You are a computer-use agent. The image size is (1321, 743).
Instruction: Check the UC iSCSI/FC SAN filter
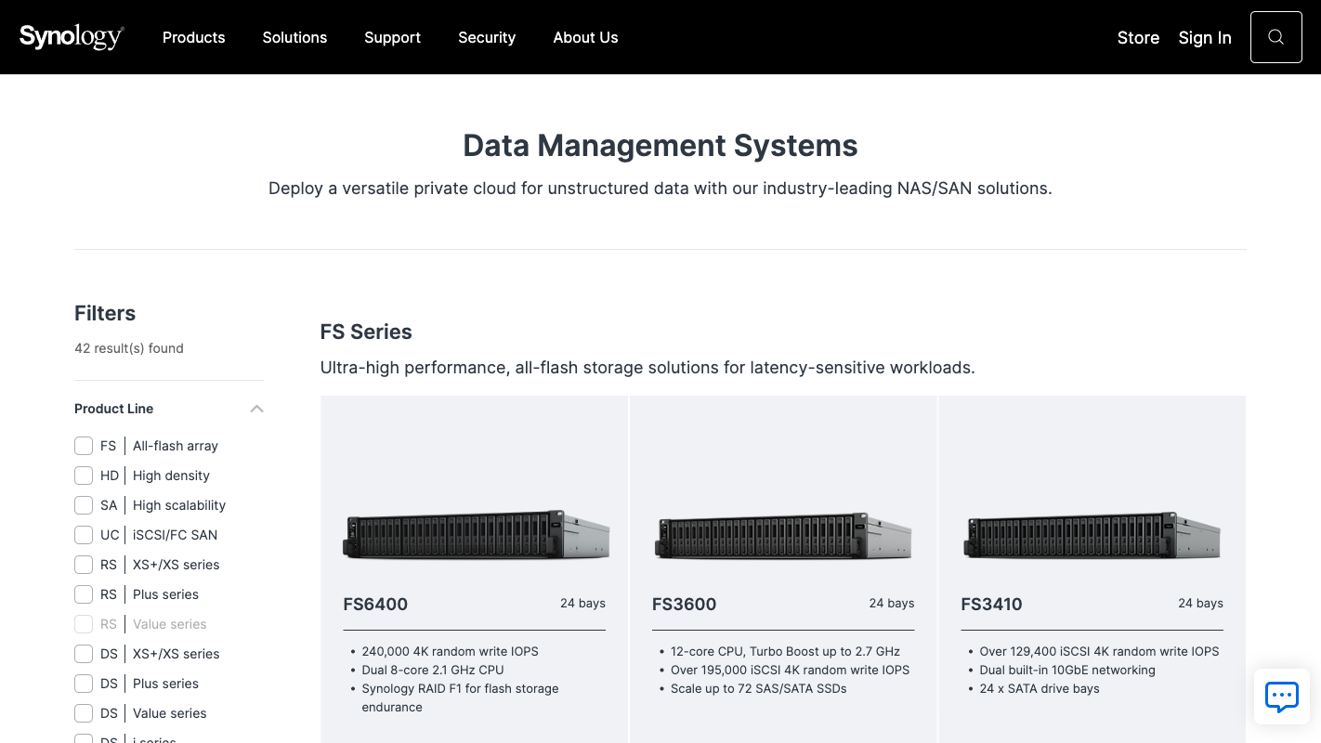(x=84, y=535)
